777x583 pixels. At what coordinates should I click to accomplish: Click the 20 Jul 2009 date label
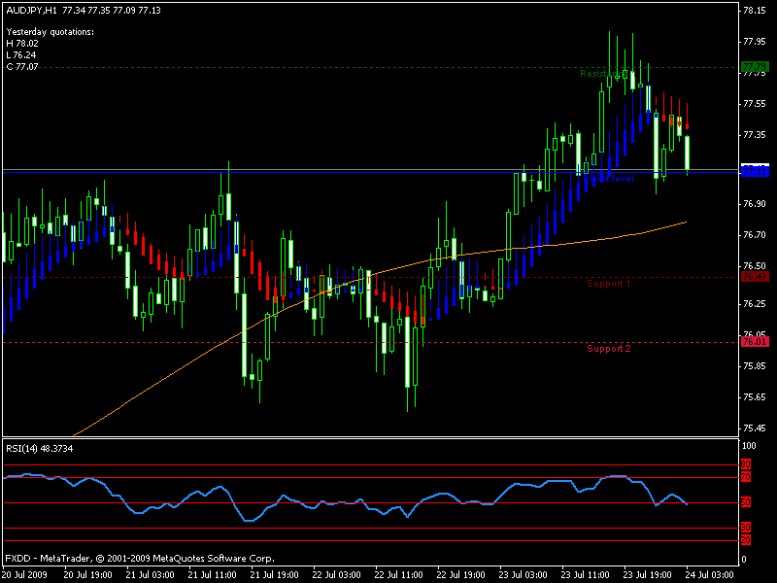click(x=26, y=574)
